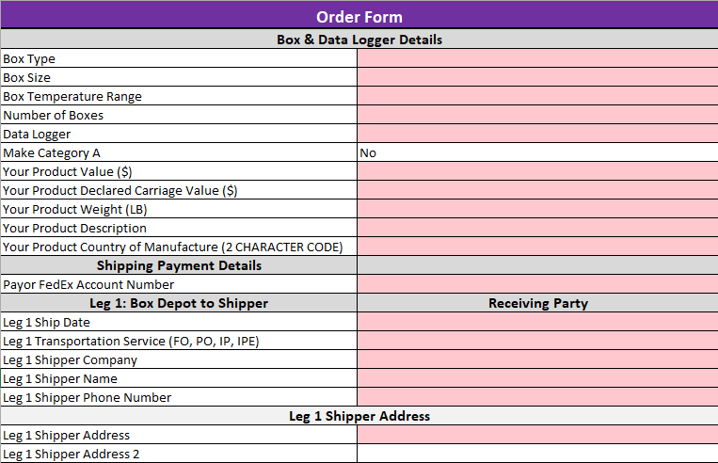The width and height of the screenshot is (718, 463).
Task: Click the Box Temperature Range input cell
Action: [x=536, y=96]
